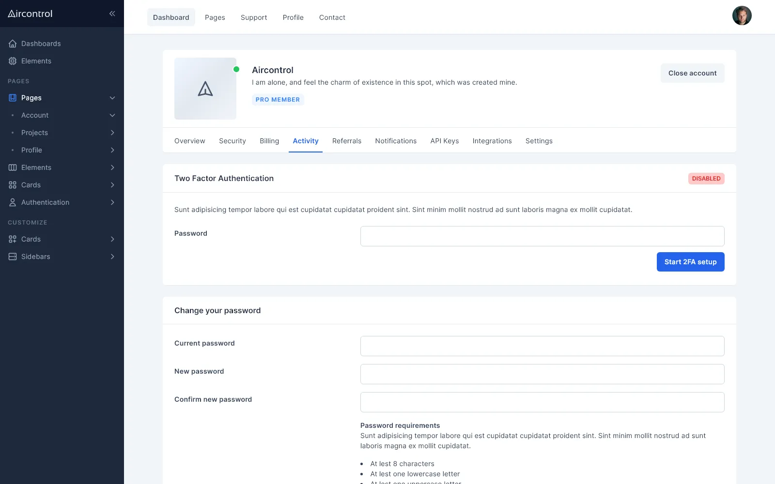This screenshot has height=484, width=775.
Task: Click the Pages bookmark icon in sidebar
Action: tap(13, 98)
